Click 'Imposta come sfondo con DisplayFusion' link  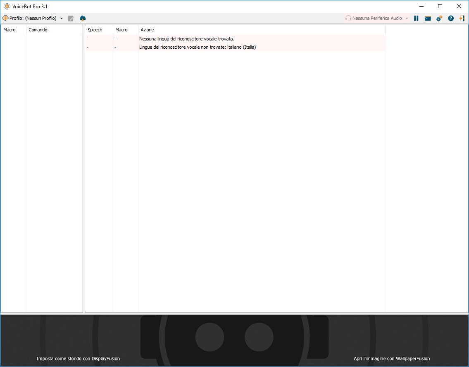click(x=78, y=359)
